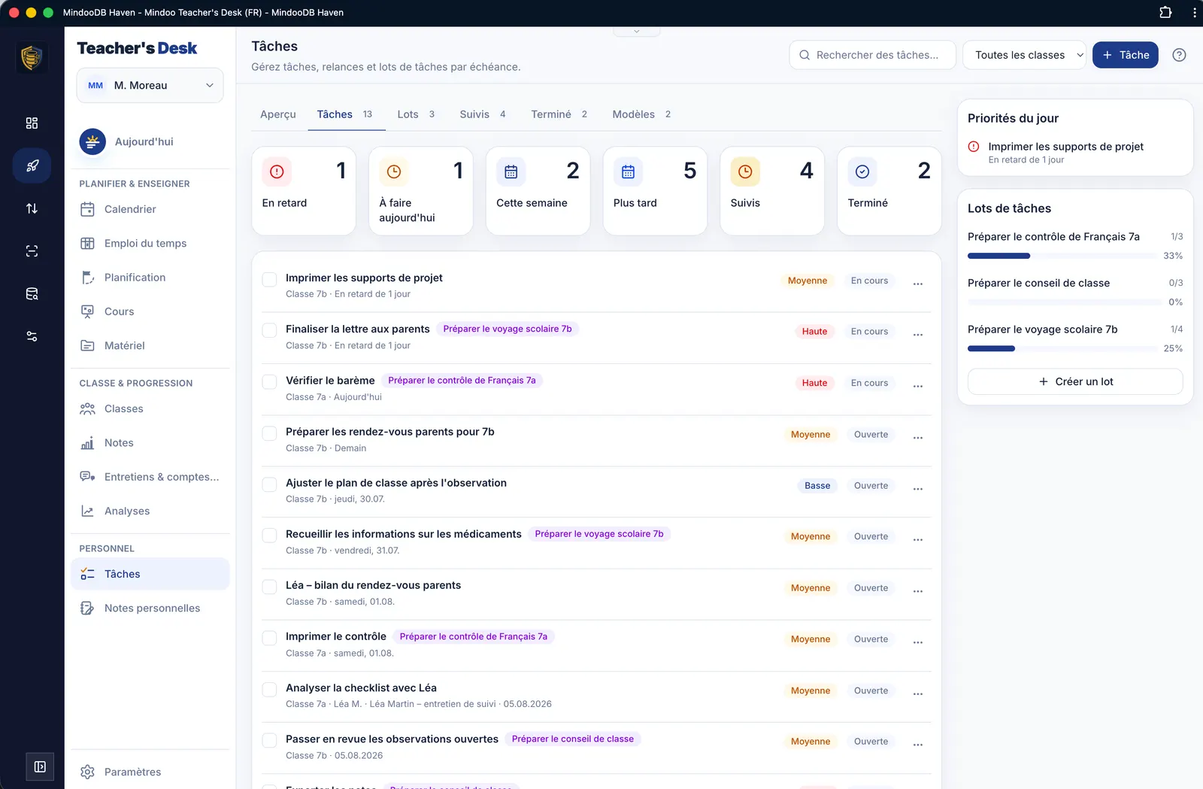Screen dimensions: 1203x789
Task: Check off Imprimer les supports de projet
Action: point(269,280)
